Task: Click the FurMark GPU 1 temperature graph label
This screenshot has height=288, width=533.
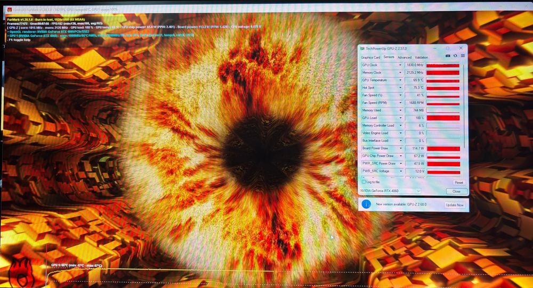Action: 76,265
